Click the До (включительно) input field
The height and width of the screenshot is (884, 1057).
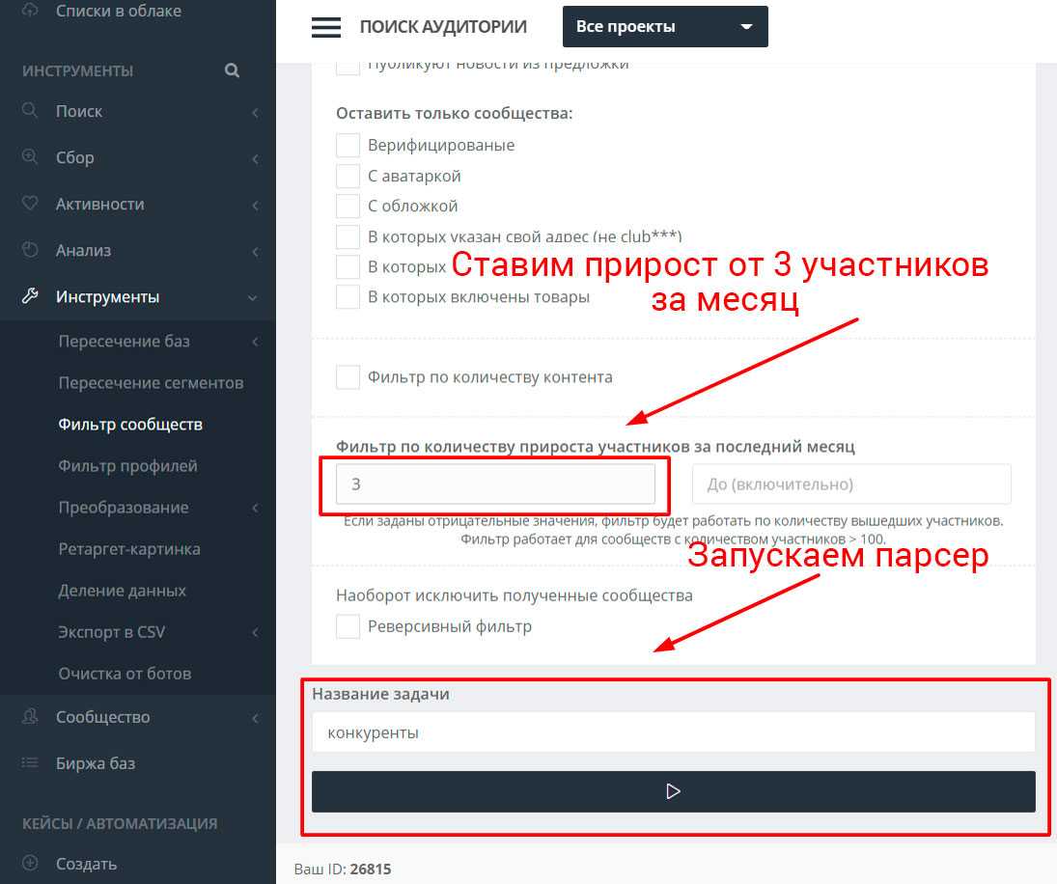[x=851, y=484]
